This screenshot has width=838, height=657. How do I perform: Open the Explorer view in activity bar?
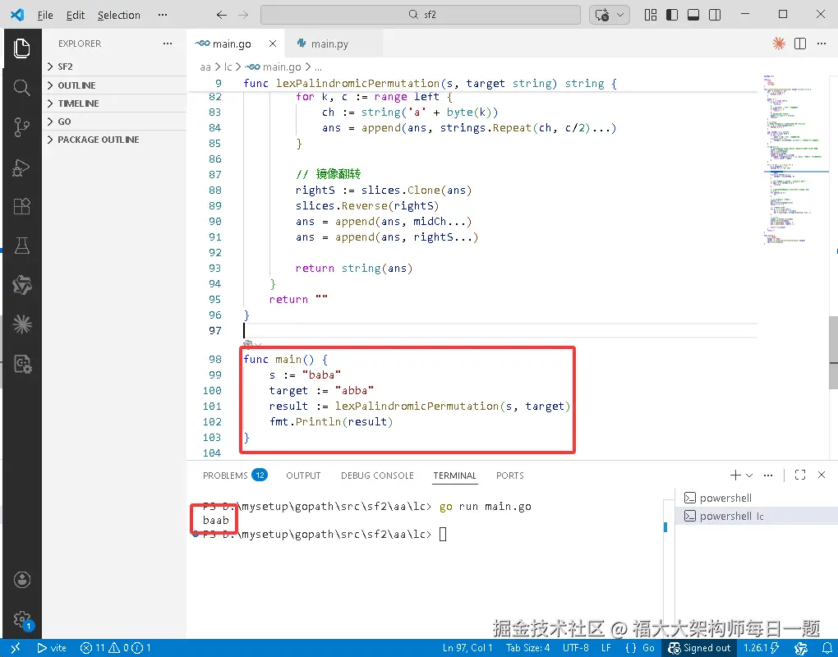coord(21,48)
